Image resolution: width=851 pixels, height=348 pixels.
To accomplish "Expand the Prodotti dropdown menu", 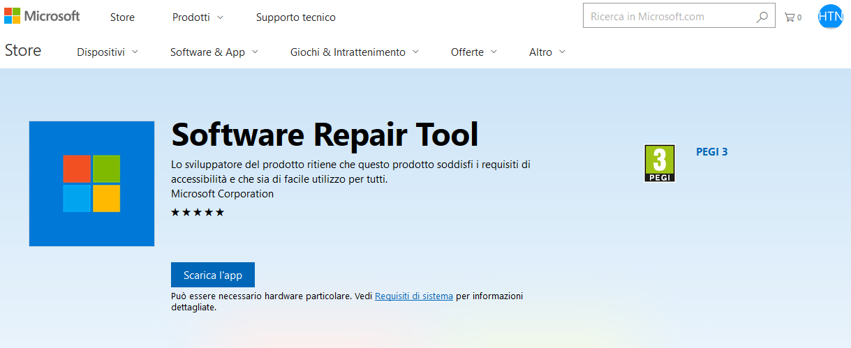I will tap(198, 17).
